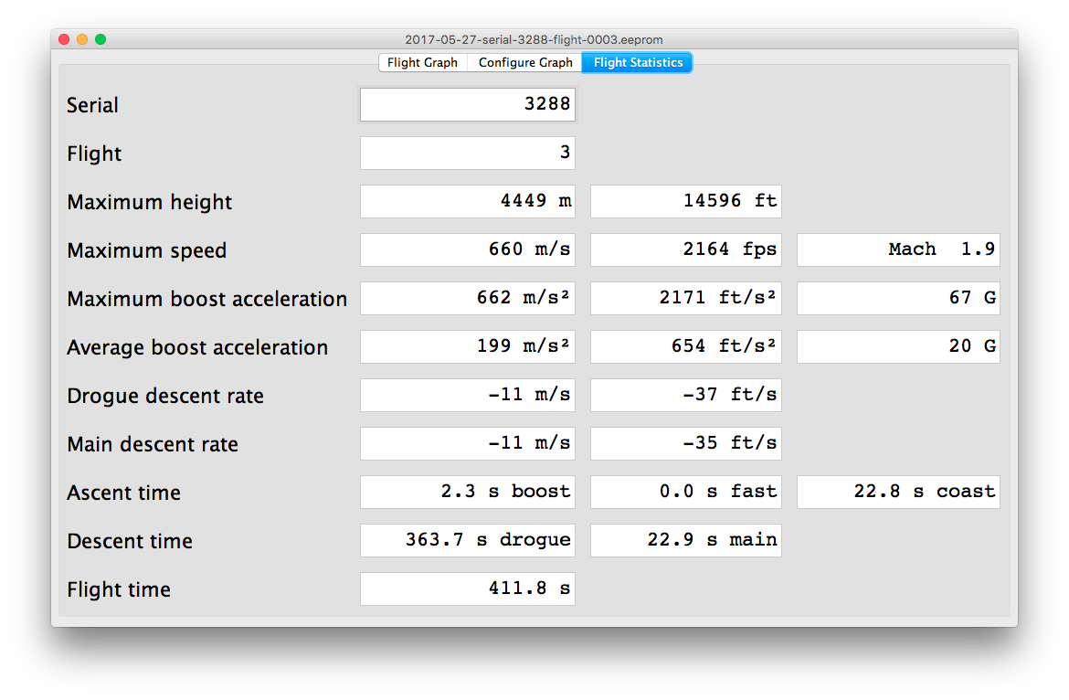Select the 20 G average acceleration field
1069x700 pixels.
tap(898, 346)
